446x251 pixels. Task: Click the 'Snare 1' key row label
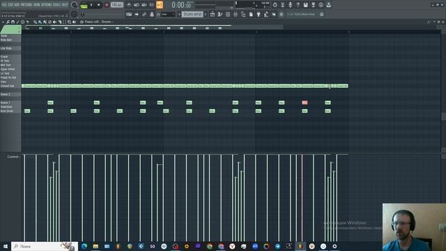point(10,102)
